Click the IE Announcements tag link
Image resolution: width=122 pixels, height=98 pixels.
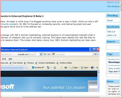(x=114, y=65)
